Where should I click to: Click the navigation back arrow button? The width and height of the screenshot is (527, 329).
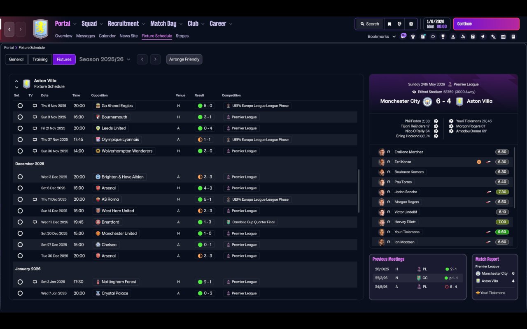tap(9, 29)
